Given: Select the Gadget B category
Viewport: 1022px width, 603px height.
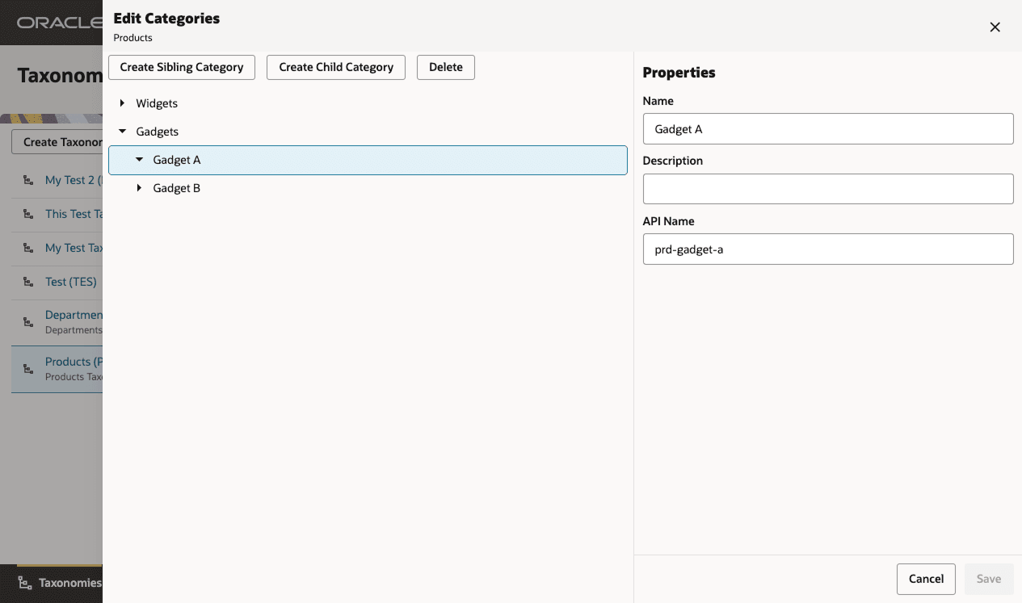Looking at the screenshot, I should tap(177, 188).
